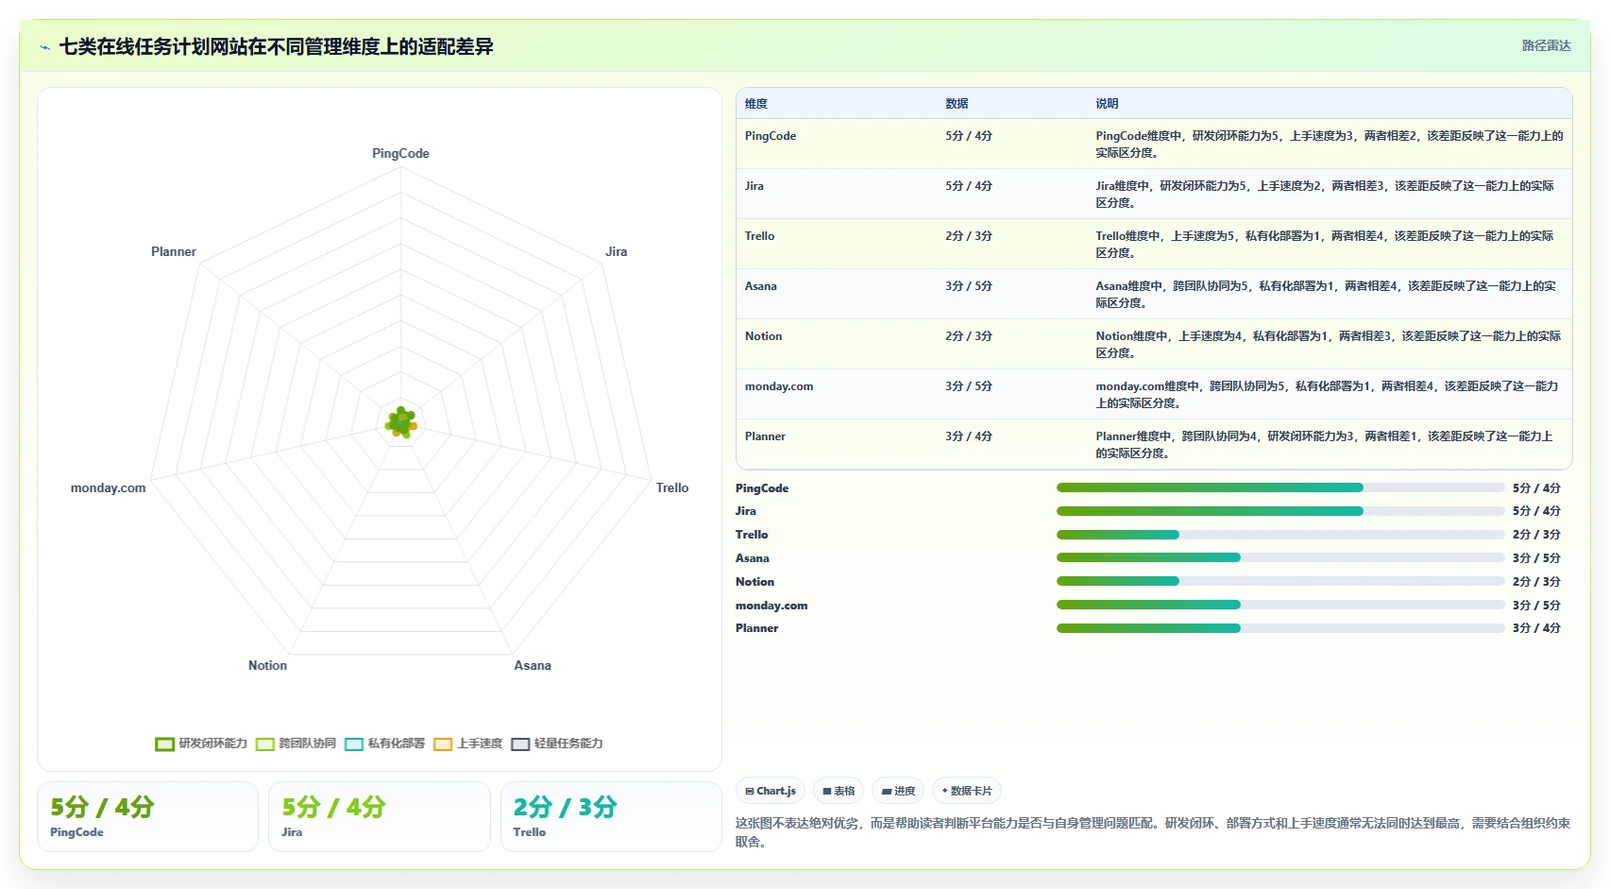The image size is (1610, 889).
Task: Click the page title 七类在线任务计划网站
Action: click(x=276, y=47)
